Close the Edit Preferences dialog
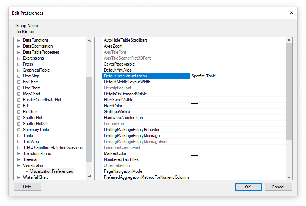This screenshot has width=306, height=206. pyautogui.click(x=291, y=13)
